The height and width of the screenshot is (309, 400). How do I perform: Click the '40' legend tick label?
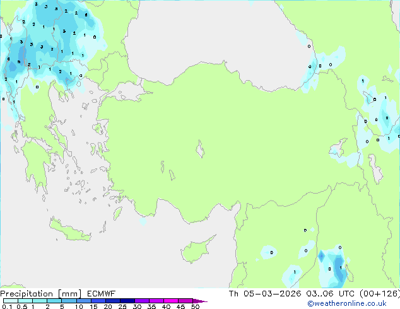166,306
